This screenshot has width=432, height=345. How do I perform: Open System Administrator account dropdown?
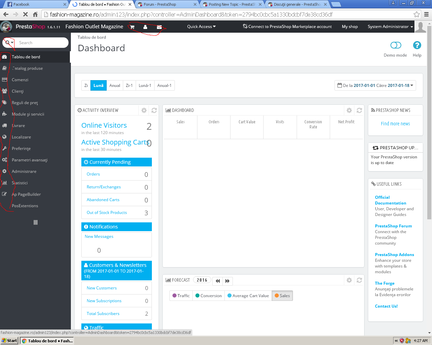390,27
